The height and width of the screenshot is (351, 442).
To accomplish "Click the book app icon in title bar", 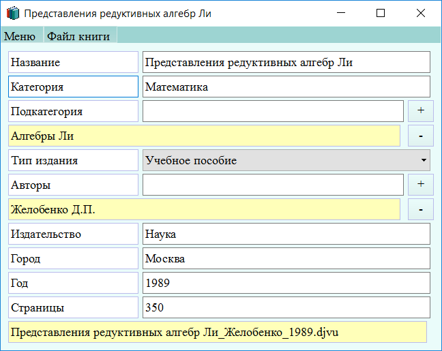I will pyautogui.click(x=13, y=13).
